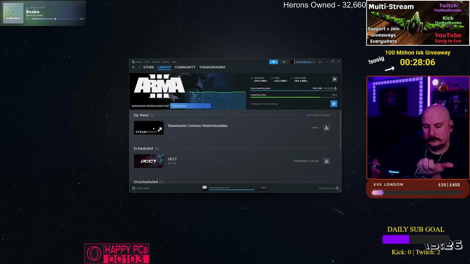Click the PEAK 112.2 MB/s stat

[279, 79]
